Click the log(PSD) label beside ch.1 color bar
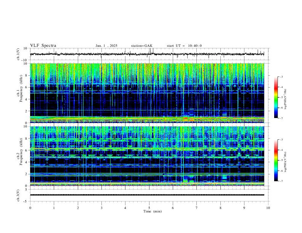This screenshot has height=233, width=302. (x=286, y=99)
